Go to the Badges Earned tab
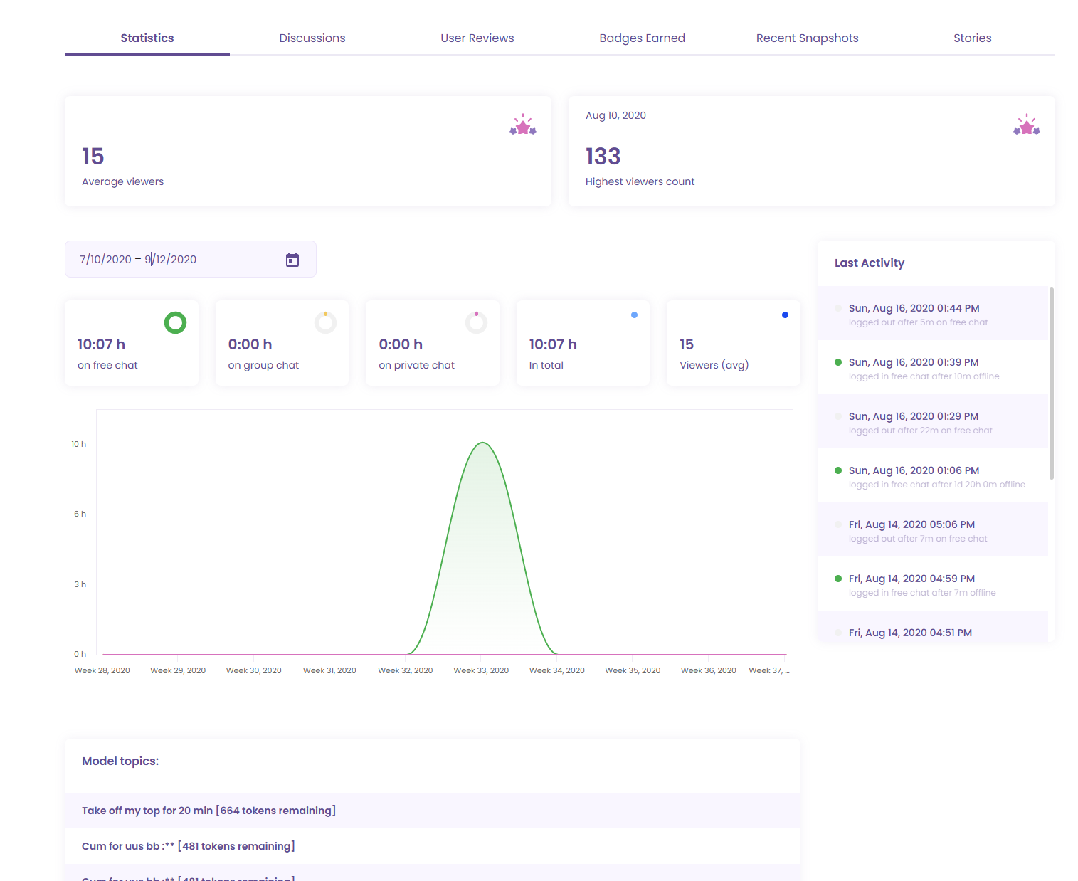The image size is (1078, 881). (643, 38)
